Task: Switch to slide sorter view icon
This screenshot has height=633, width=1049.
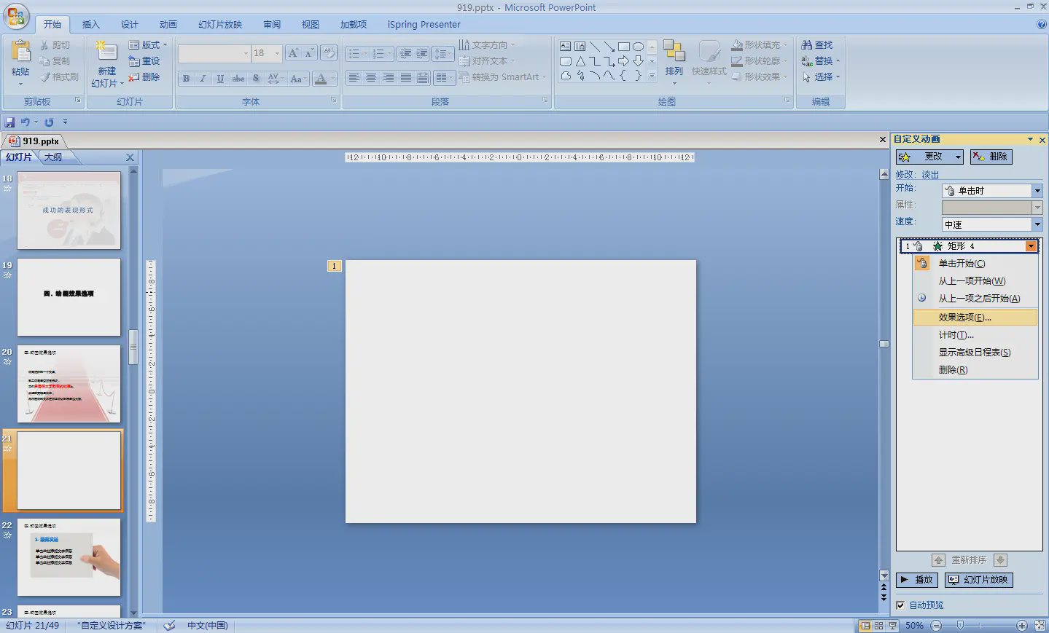Action: pyautogui.click(x=878, y=626)
